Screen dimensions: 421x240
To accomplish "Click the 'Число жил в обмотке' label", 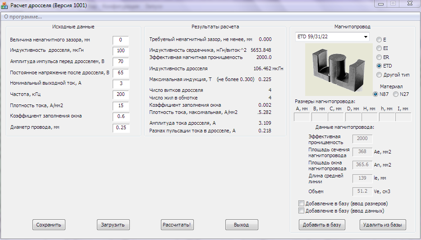I will pos(174,98).
